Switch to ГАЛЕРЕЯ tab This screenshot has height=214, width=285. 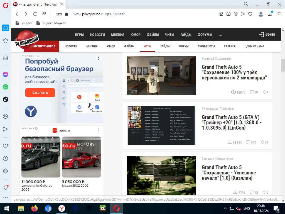click(x=230, y=46)
